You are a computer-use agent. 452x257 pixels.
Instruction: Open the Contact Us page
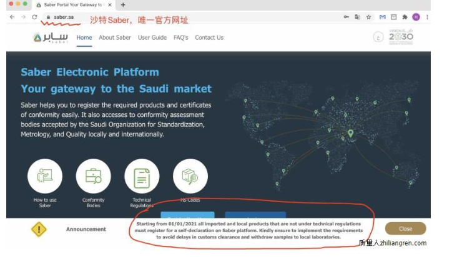pyautogui.click(x=209, y=38)
